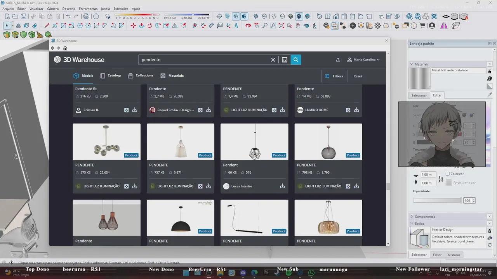Image resolution: width=497 pixels, height=279 pixels.
Task: Select the Paint Bucket tool
Action: click(26, 26)
